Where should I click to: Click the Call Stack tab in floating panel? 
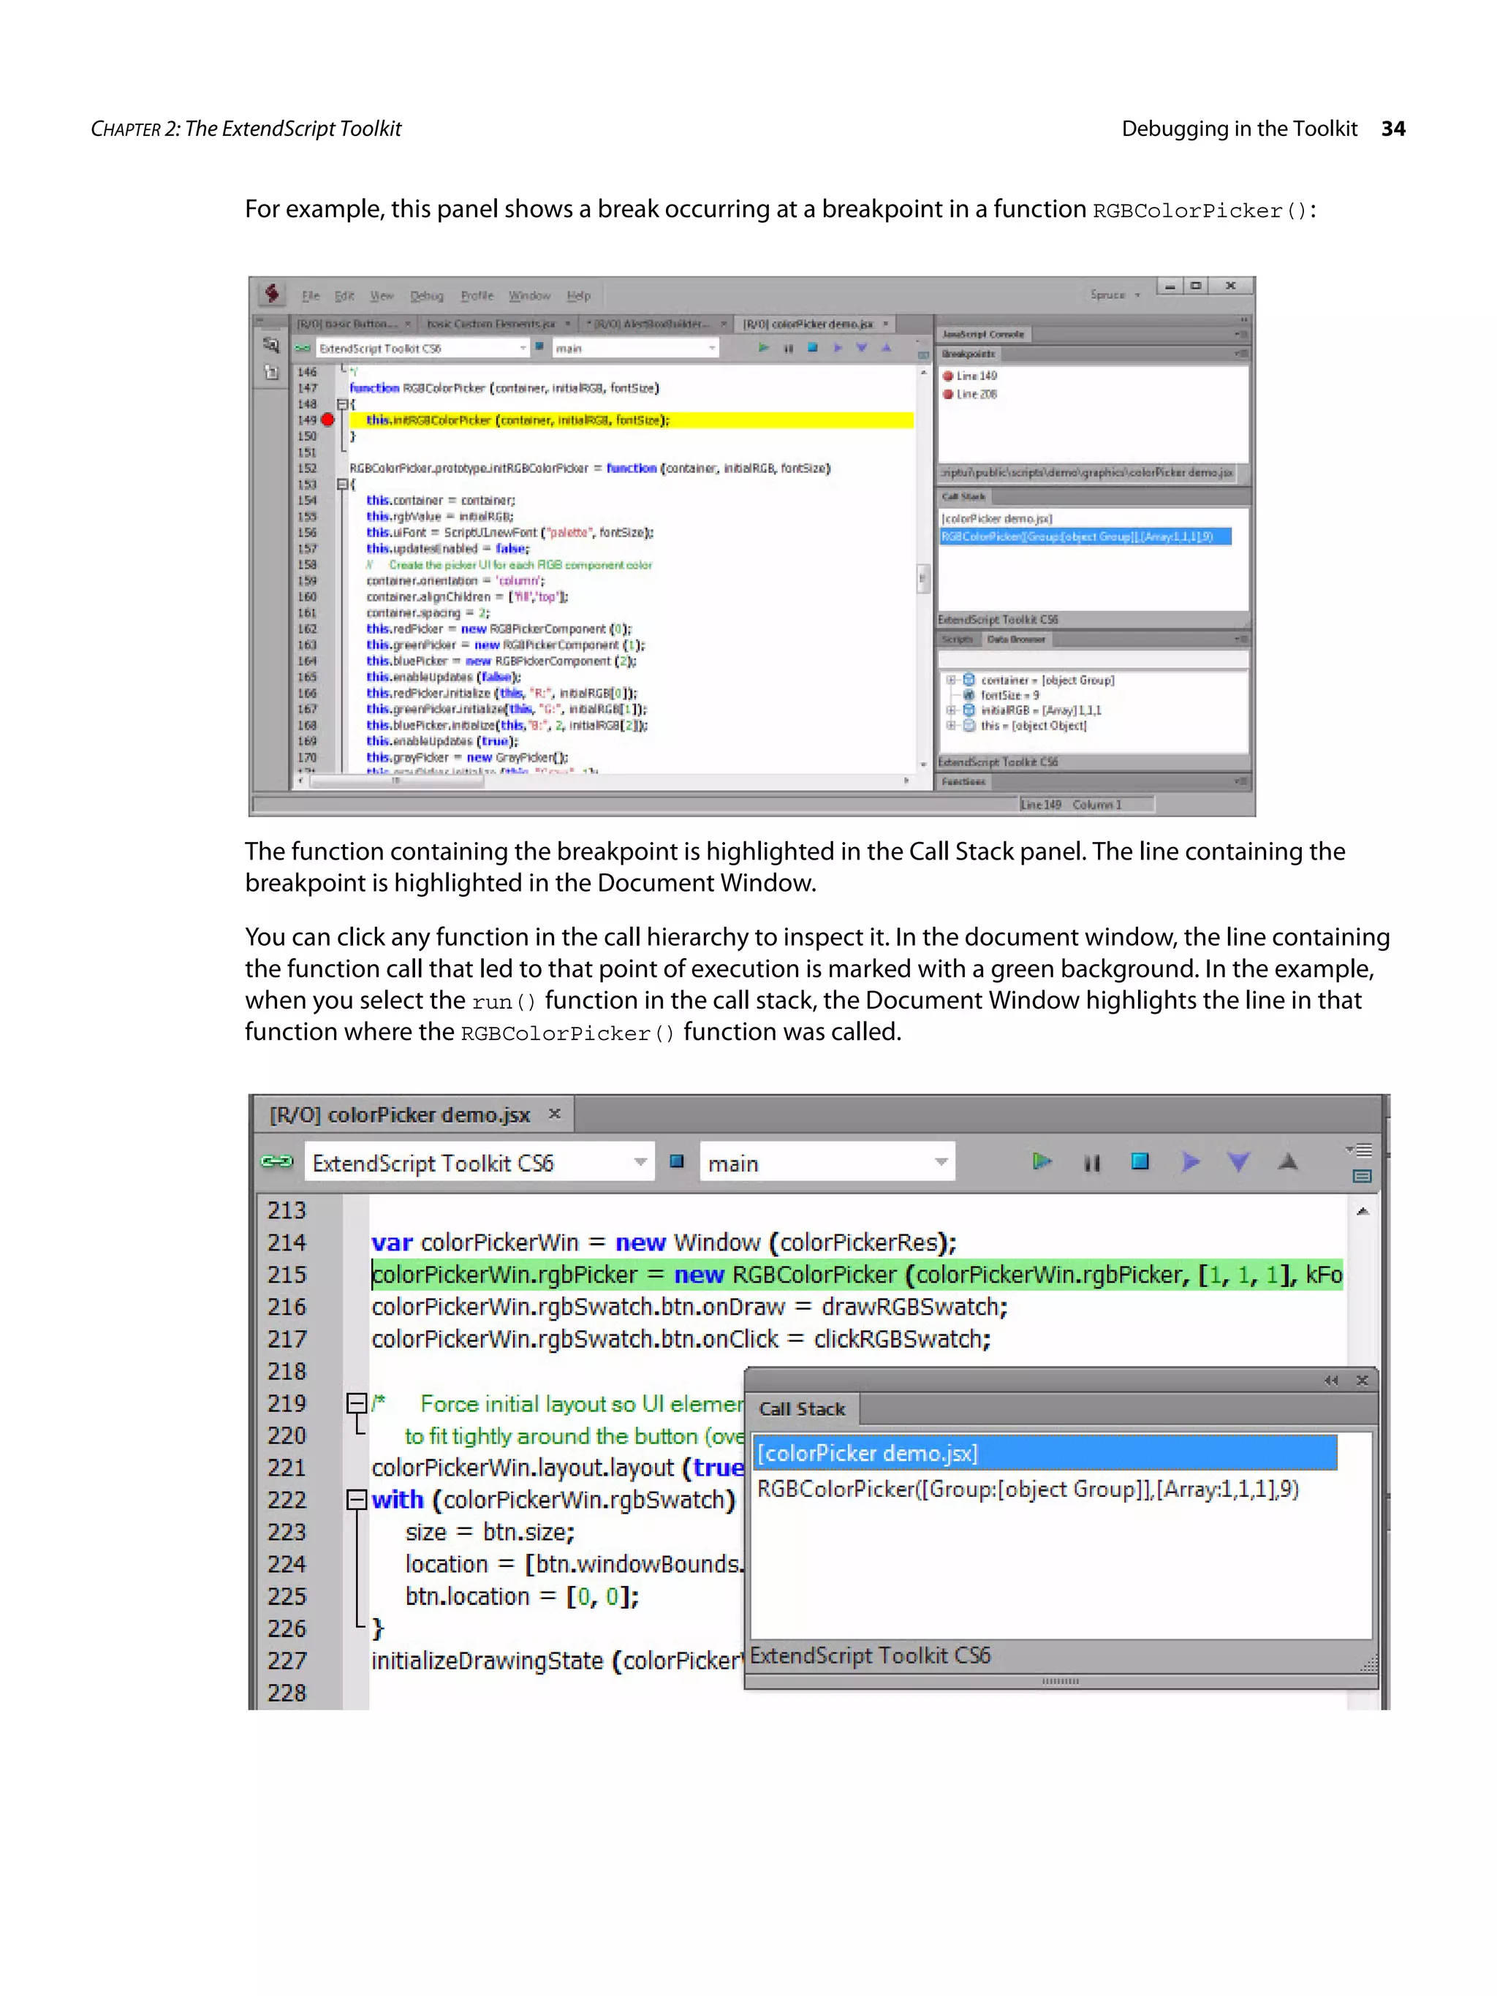click(802, 1408)
